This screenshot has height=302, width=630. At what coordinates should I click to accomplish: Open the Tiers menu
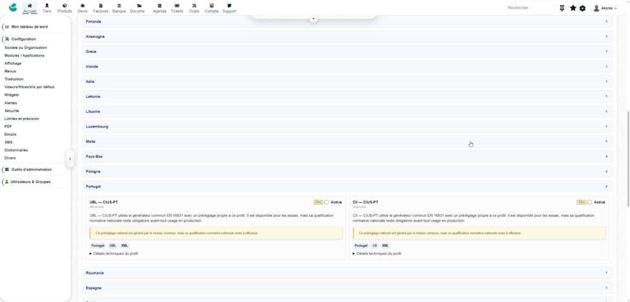click(x=47, y=8)
